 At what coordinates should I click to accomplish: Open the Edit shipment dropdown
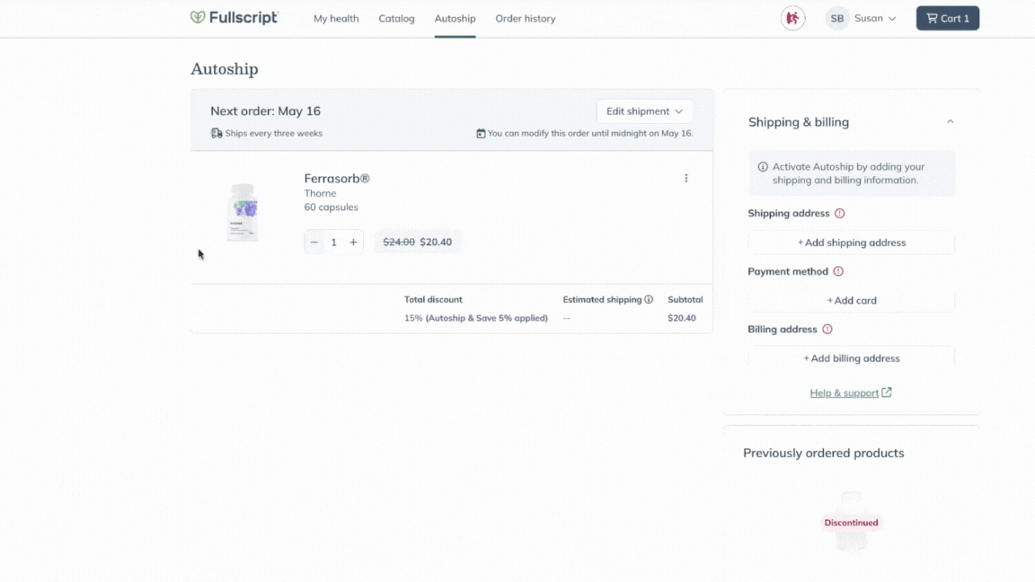(x=644, y=111)
